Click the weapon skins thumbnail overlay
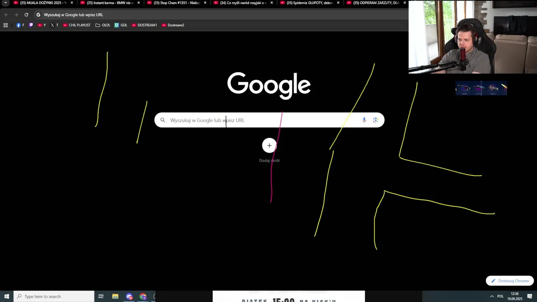537x302 pixels. click(481, 88)
